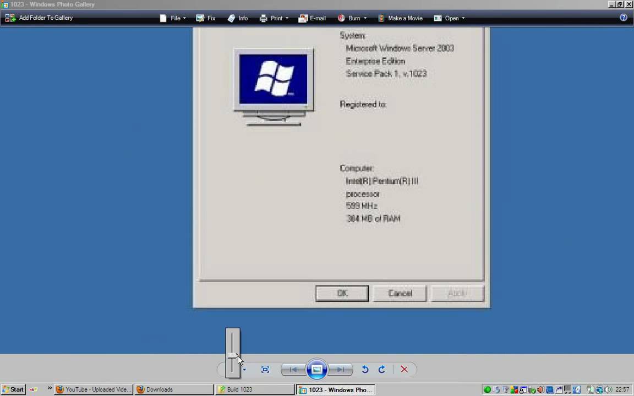The height and width of the screenshot is (396, 634).
Task: Click the Cancel button in photo
Action: (400, 293)
